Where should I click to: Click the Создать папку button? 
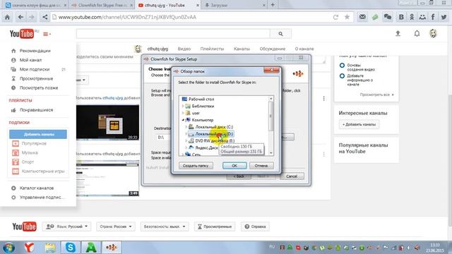click(x=196, y=166)
